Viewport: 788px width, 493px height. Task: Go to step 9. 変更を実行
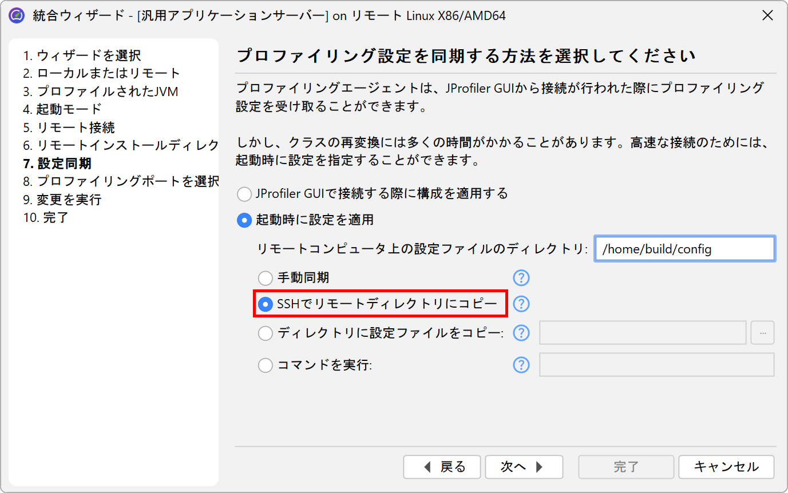pyautogui.click(x=62, y=200)
